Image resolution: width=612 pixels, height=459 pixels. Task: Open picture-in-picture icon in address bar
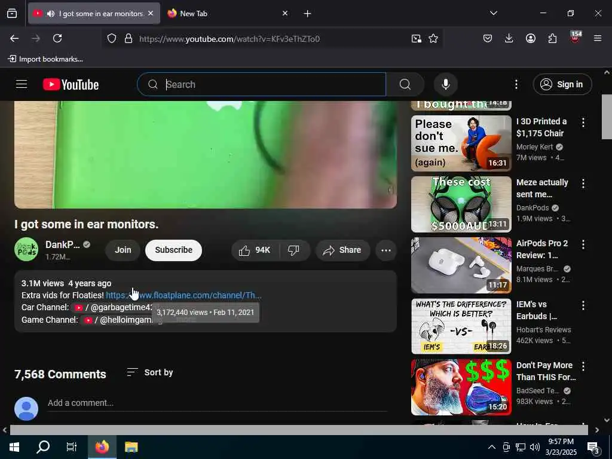click(417, 38)
